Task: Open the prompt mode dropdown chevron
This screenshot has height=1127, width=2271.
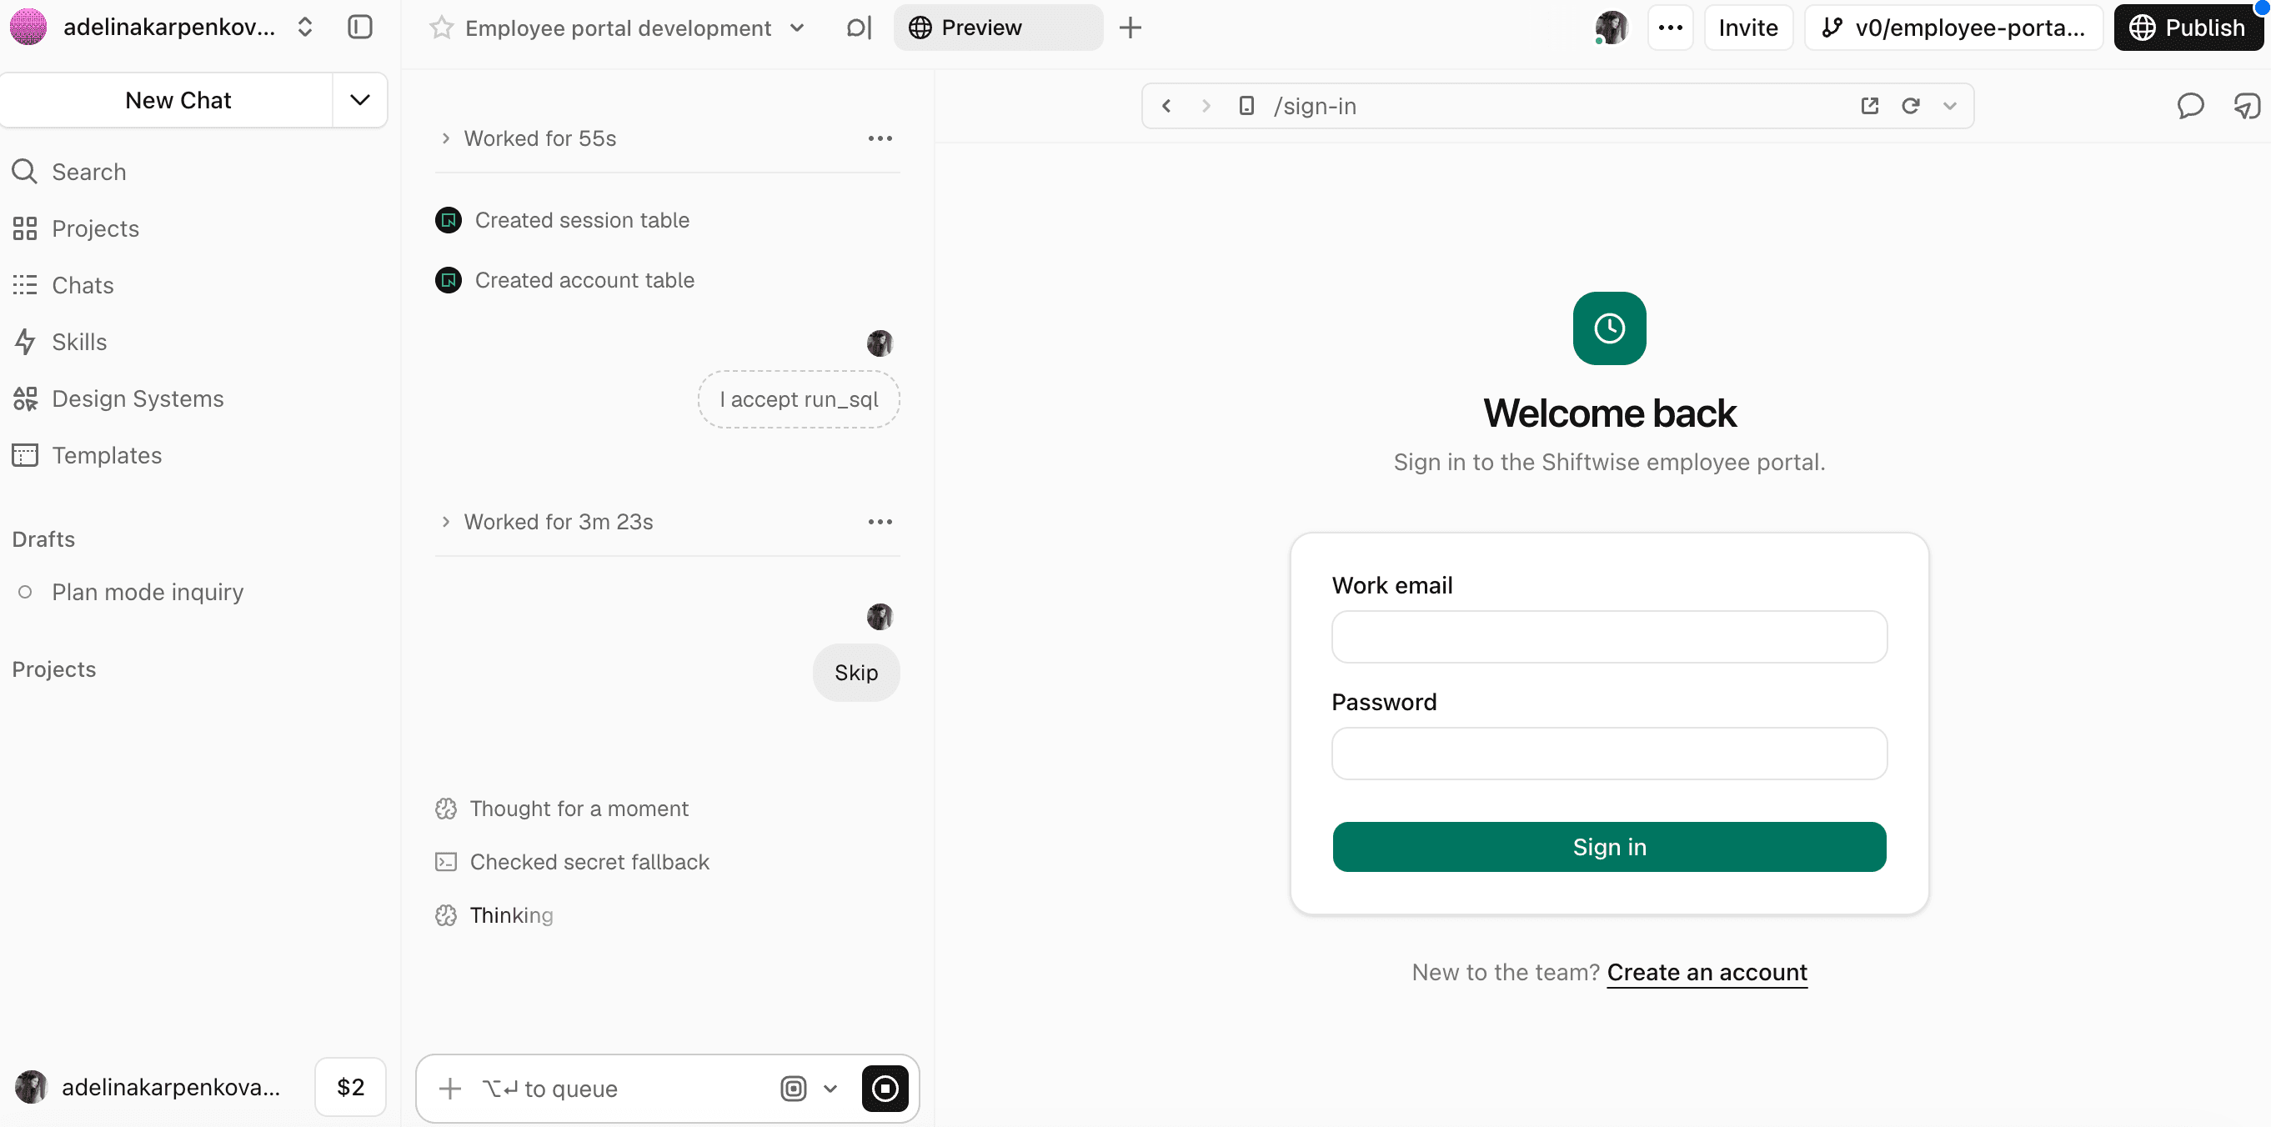Action: point(830,1089)
